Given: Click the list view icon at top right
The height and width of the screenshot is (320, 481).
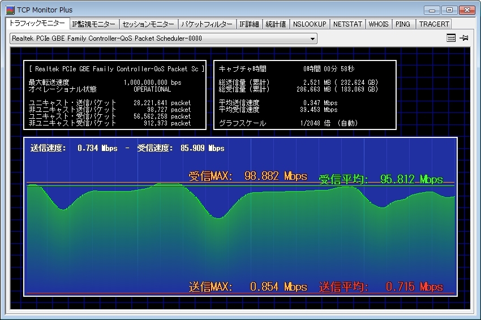Looking at the screenshot, I should pyautogui.click(x=451, y=38).
